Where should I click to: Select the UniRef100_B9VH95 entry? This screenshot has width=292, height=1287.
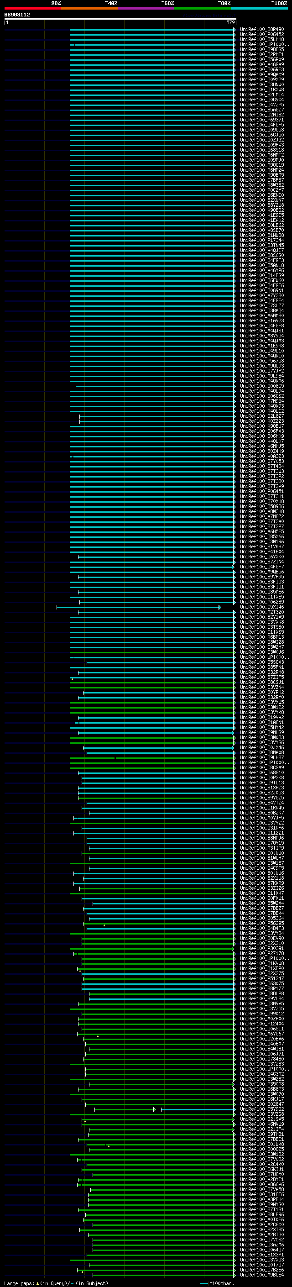[x=262, y=577]
